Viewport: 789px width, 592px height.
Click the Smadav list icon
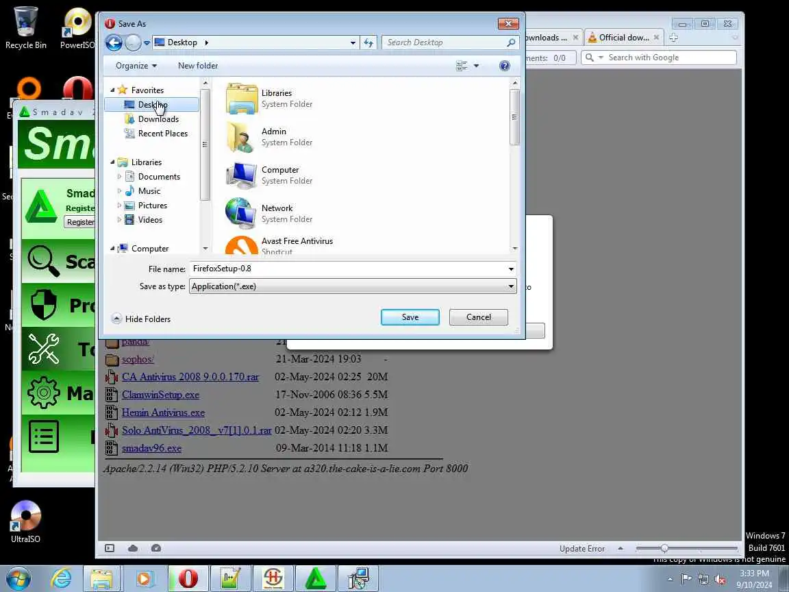pos(43,436)
